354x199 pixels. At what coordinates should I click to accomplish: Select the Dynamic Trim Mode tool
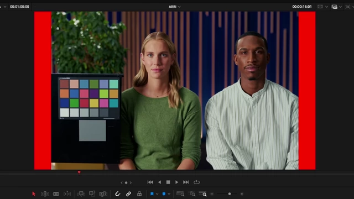click(x=56, y=194)
